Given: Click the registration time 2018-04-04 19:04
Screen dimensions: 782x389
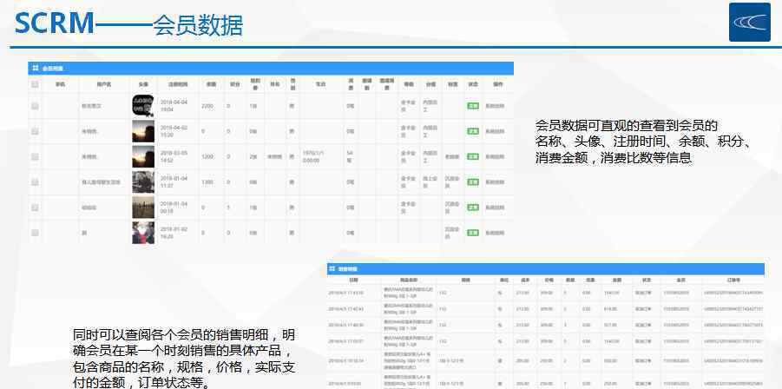Looking at the screenshot, I should (174, 106).
